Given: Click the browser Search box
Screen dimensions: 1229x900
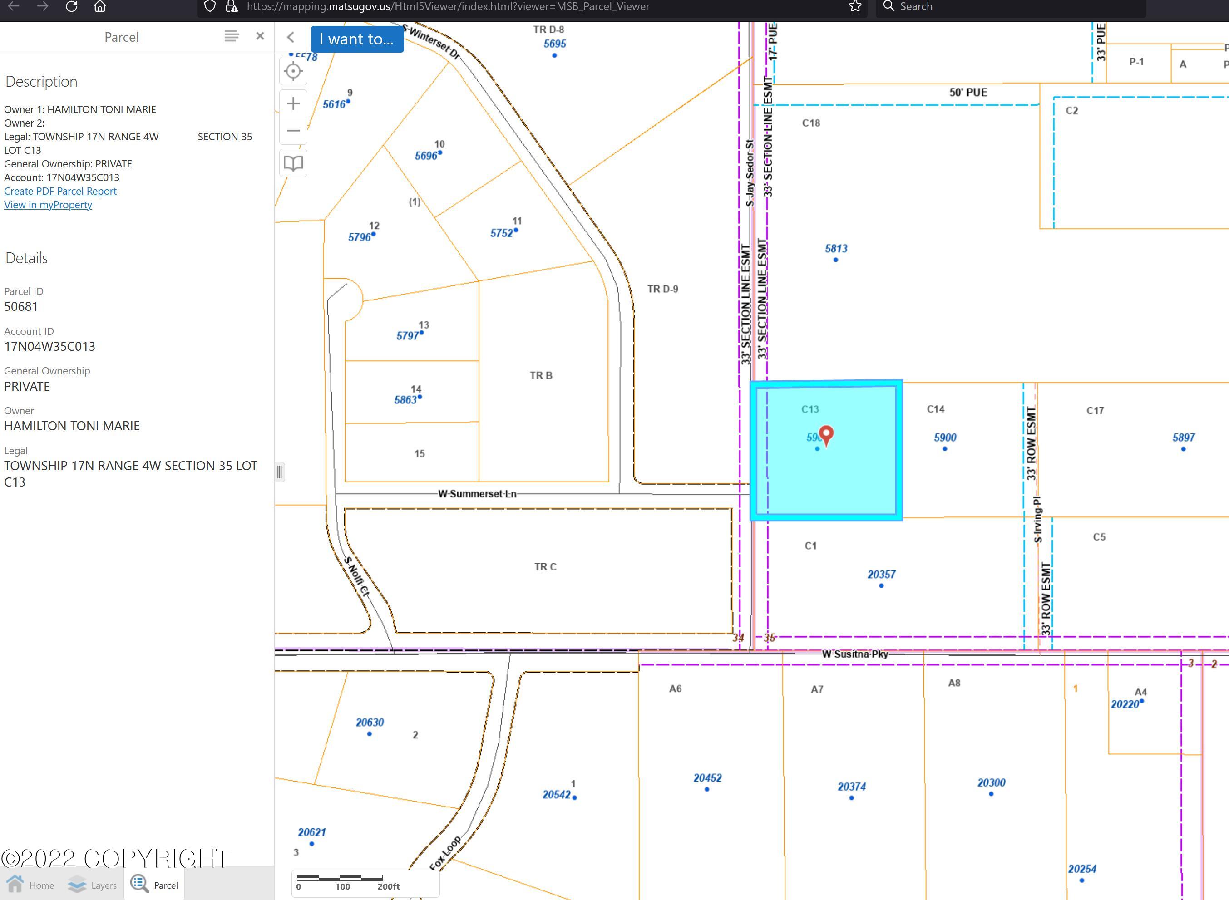Looking at the screenshot, I should pyautogui.click(x=1011, y=6).
